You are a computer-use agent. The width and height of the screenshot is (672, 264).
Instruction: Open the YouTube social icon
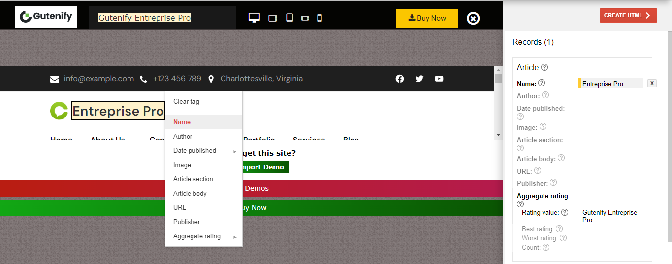pos(439,79)
